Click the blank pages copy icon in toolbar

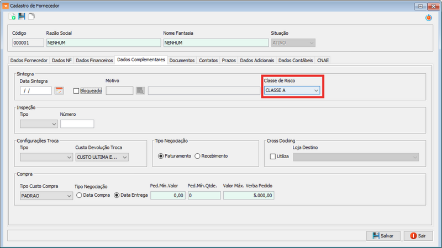click(x=31, y=18)
